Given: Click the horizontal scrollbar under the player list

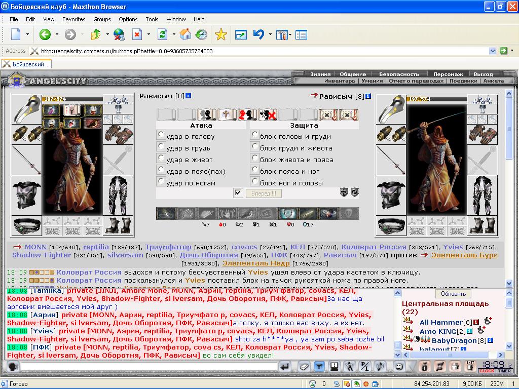Looking at the screenshot, I should (452, 355).
